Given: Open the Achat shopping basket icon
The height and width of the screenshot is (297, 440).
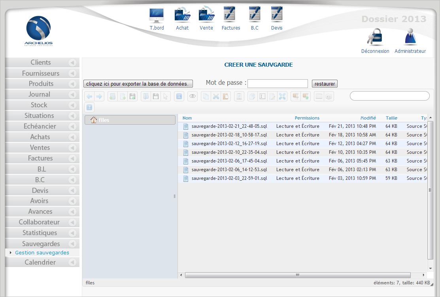Looking at the screenshot, I should point(182,16).
